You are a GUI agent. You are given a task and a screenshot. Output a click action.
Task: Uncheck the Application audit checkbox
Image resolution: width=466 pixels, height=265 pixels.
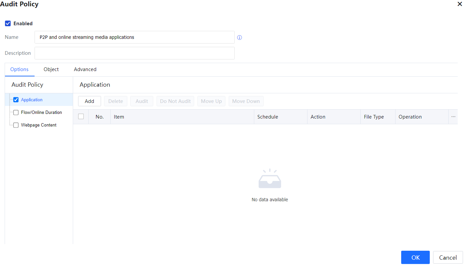tap(16, 100)
